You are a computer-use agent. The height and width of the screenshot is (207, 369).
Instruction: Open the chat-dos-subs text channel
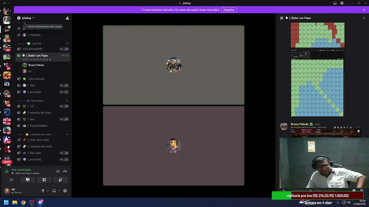pos(43,140)
